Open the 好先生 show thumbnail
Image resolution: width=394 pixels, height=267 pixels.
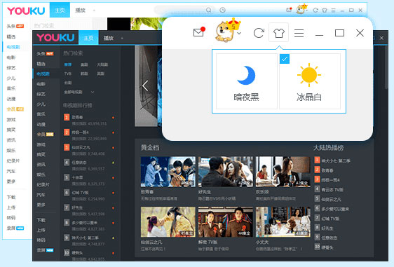(226, 172)
